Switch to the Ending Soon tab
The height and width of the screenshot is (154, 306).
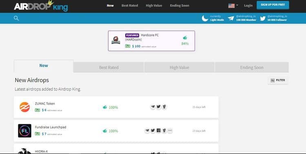pos(252,67)
